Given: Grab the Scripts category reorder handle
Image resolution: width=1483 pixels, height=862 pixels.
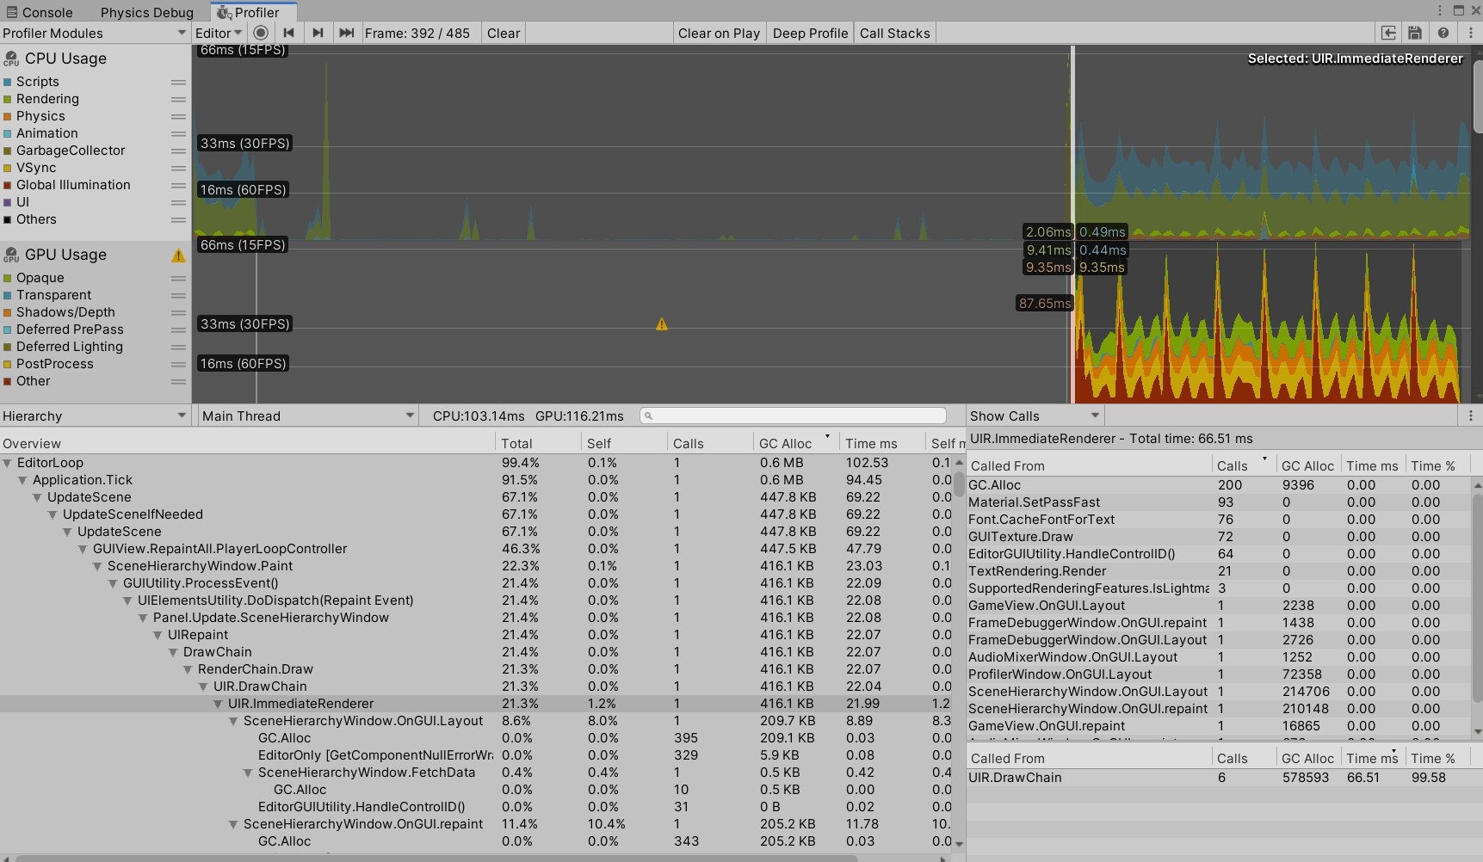Looking at the screenshot, I should 178,83.
